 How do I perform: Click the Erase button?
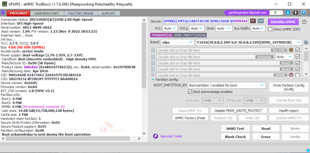(266, 137)
